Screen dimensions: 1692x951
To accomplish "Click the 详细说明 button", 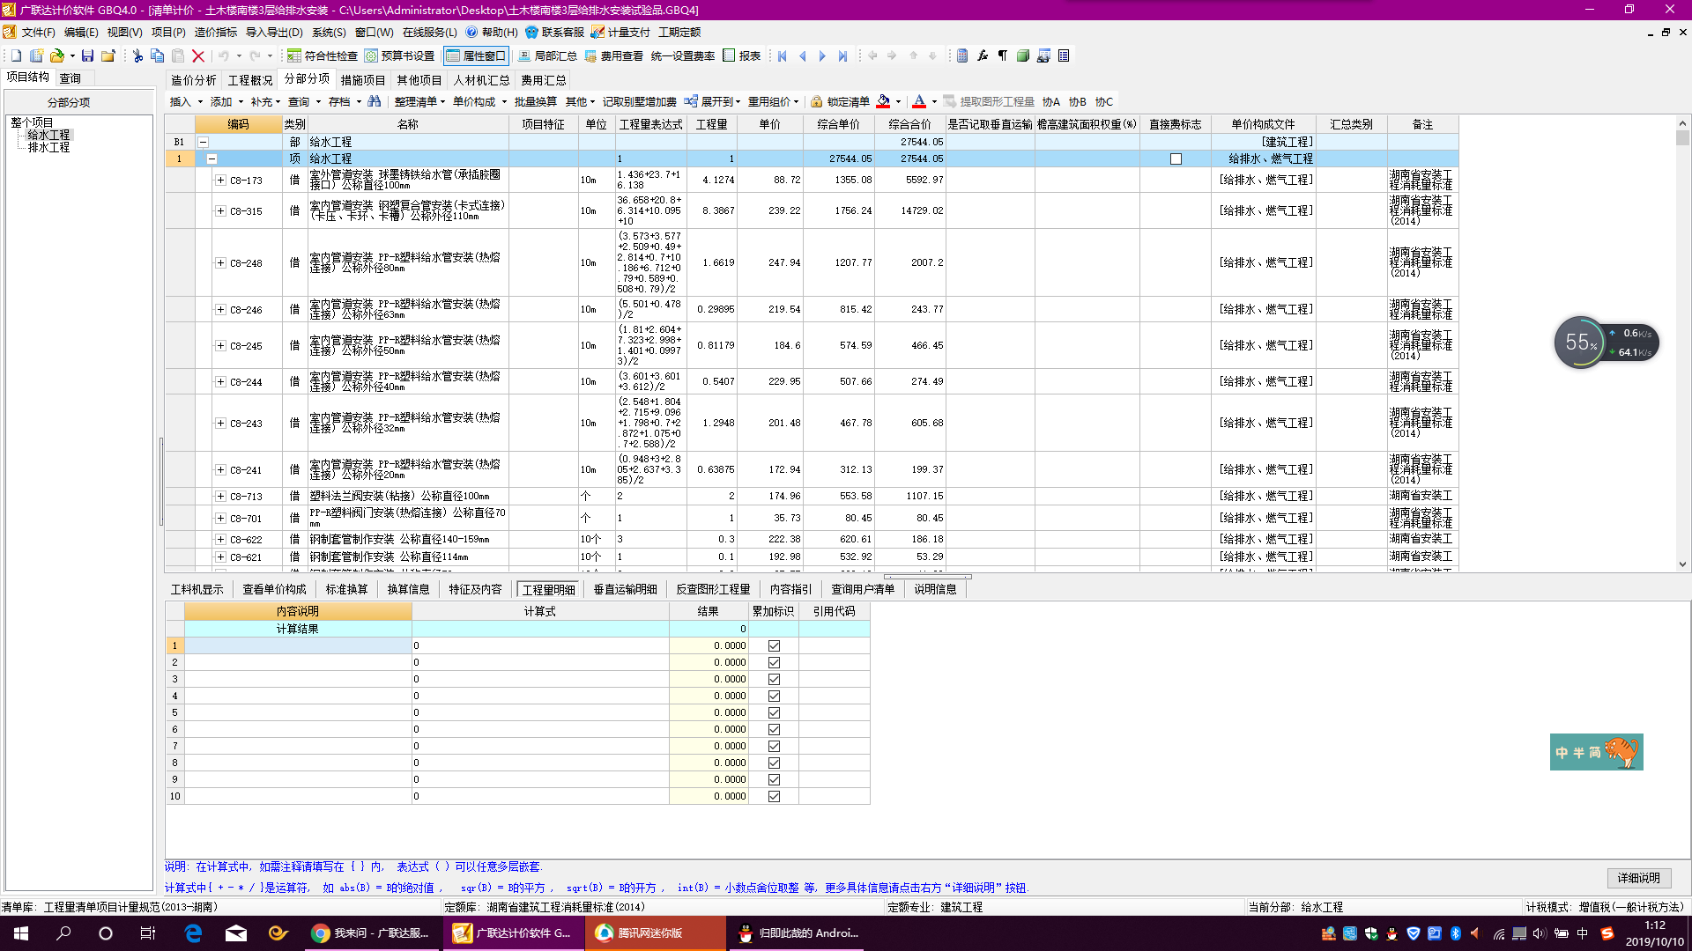I will coord(1638,878).
